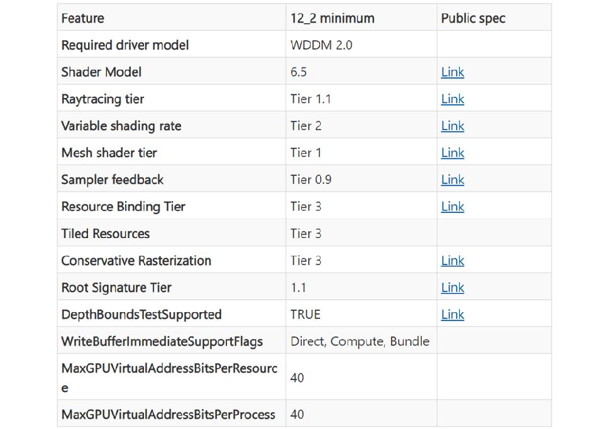
Task: Click the "Public spec" column header
Action: pyautogui.click(x=473, y=18)
